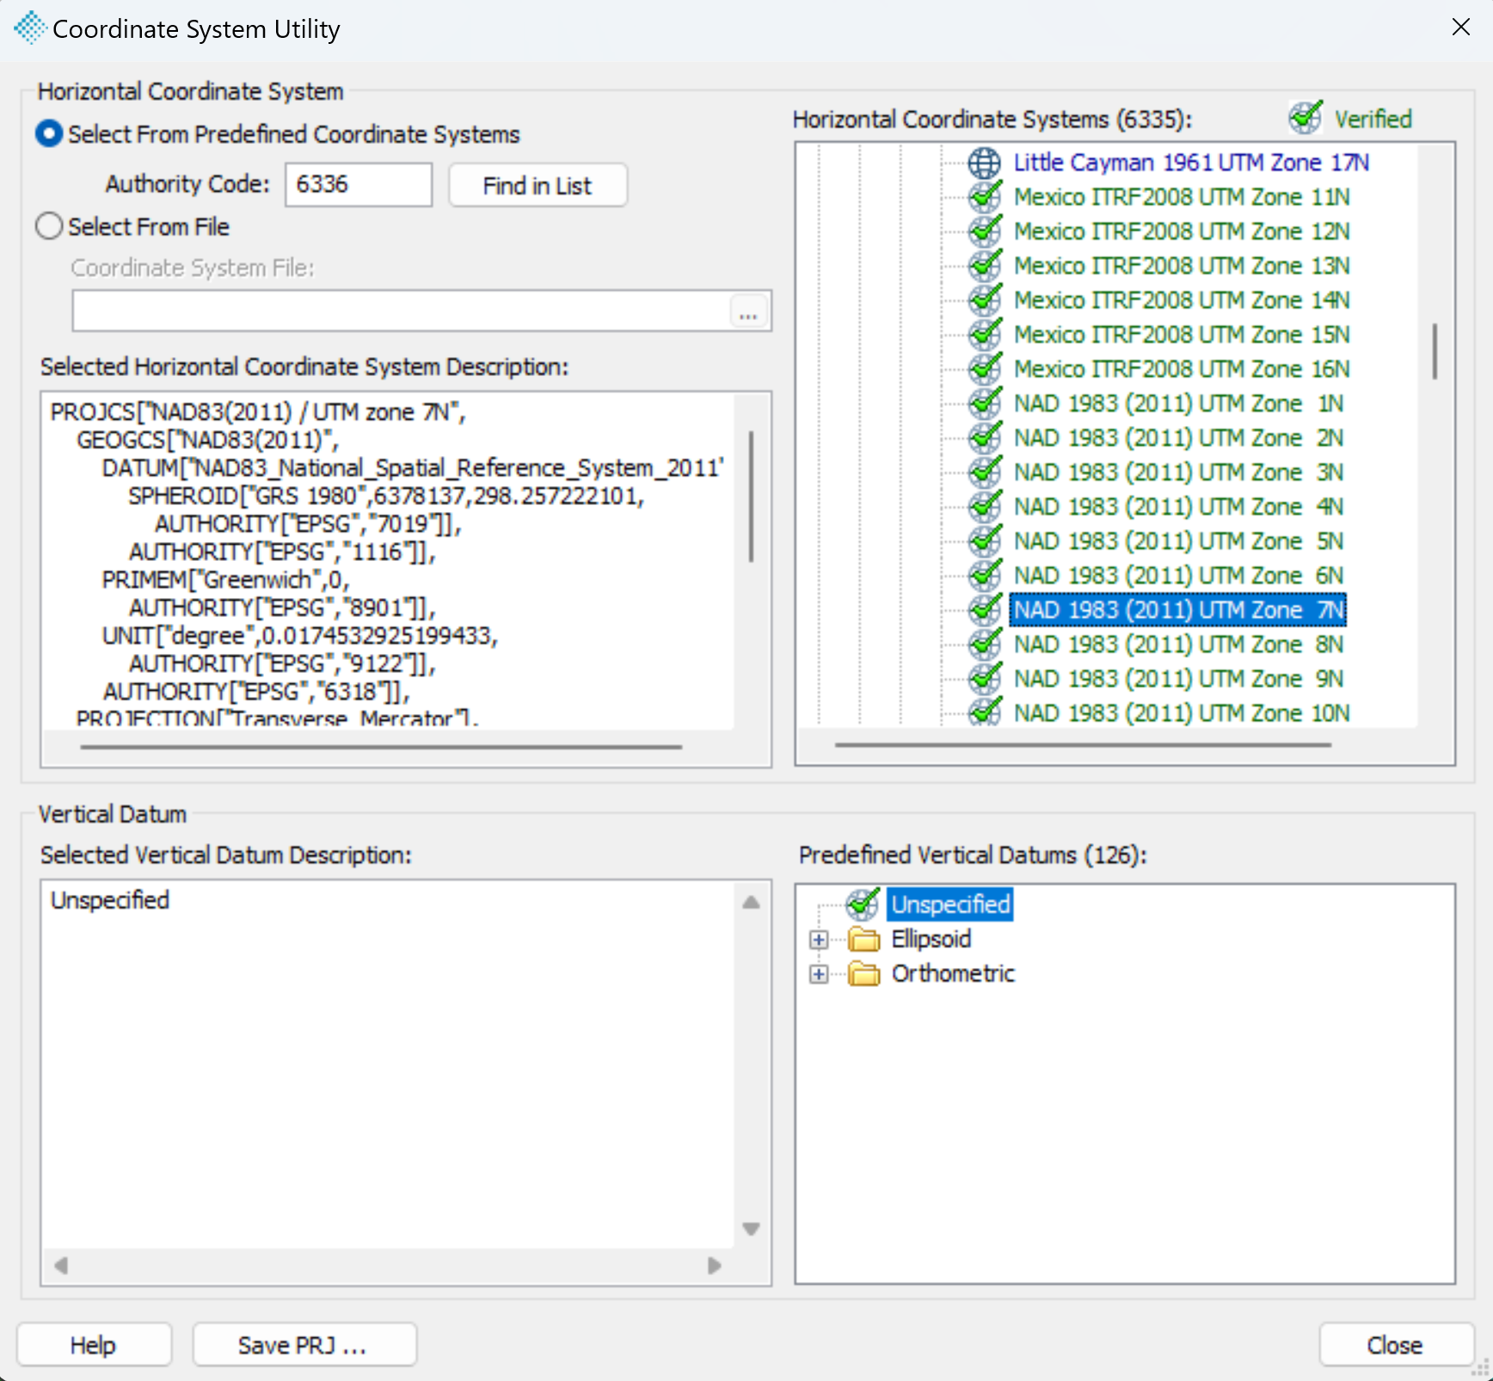Click the Find in List button
Image resolution: width=1493 pixels, height=1381 pixels.
[538, 186]
